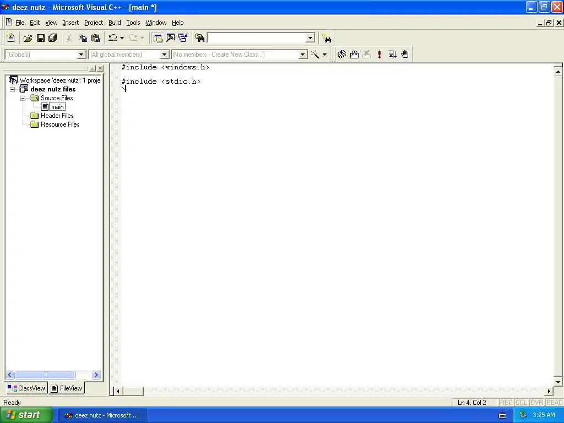Open the Edit menu
The height and width of the screenshot is (423, 564).
tap(35, 23)
